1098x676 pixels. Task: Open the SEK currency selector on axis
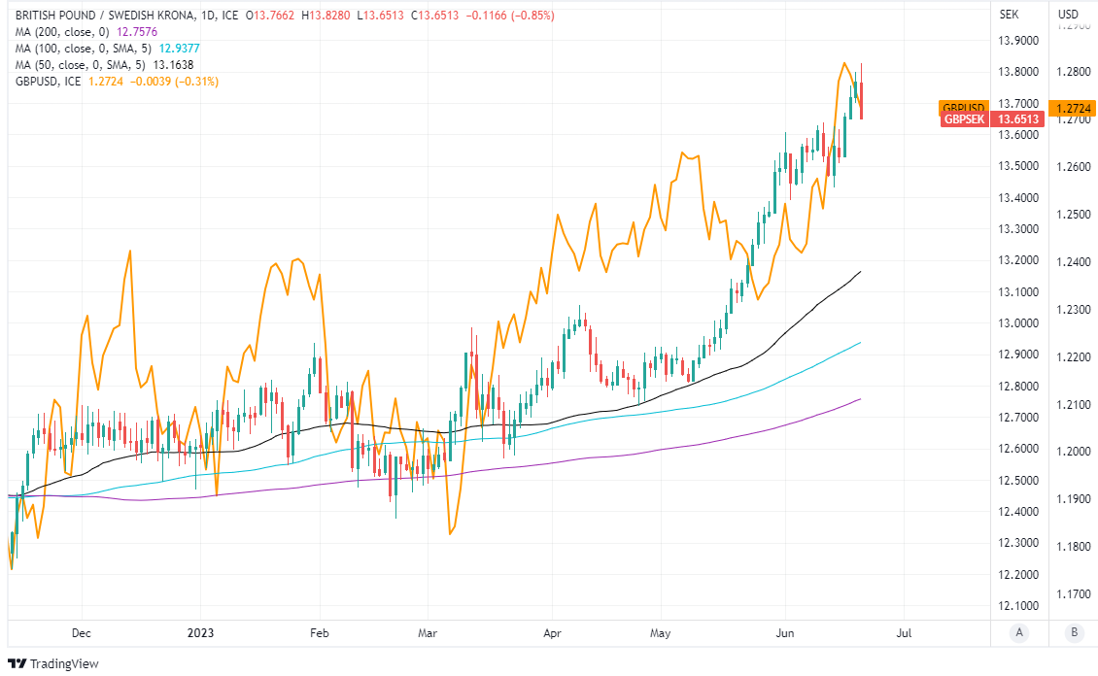1008,14
